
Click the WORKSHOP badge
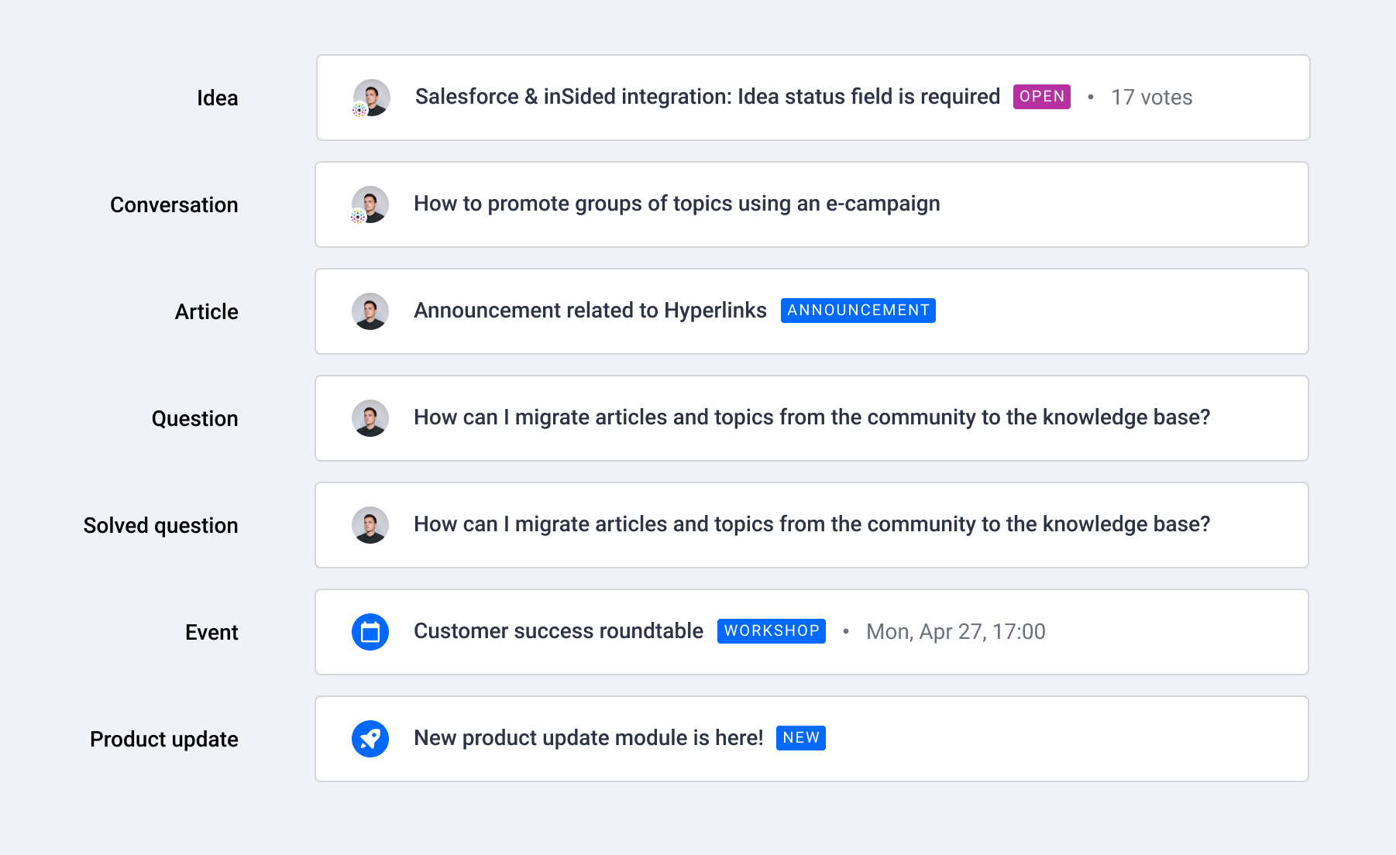click(x=772, y=631)
